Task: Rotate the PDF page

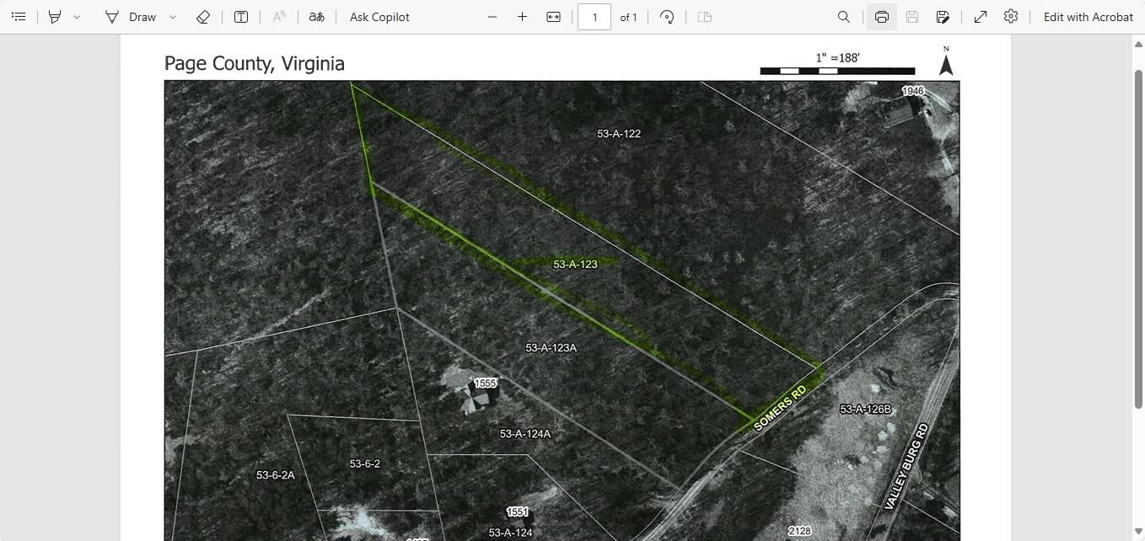Action: tap(667, 17)
